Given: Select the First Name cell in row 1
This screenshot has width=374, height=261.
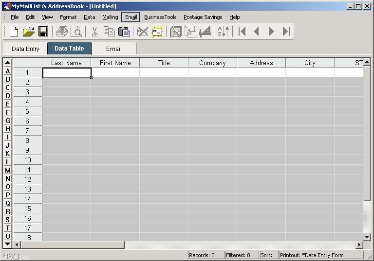Looking at the screenshot, I should tap(115, 72).
